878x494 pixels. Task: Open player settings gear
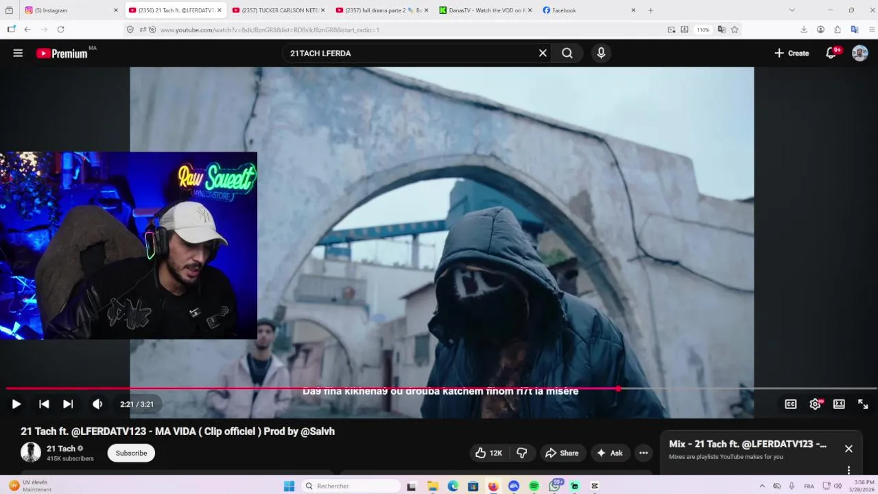coord(815,404)
